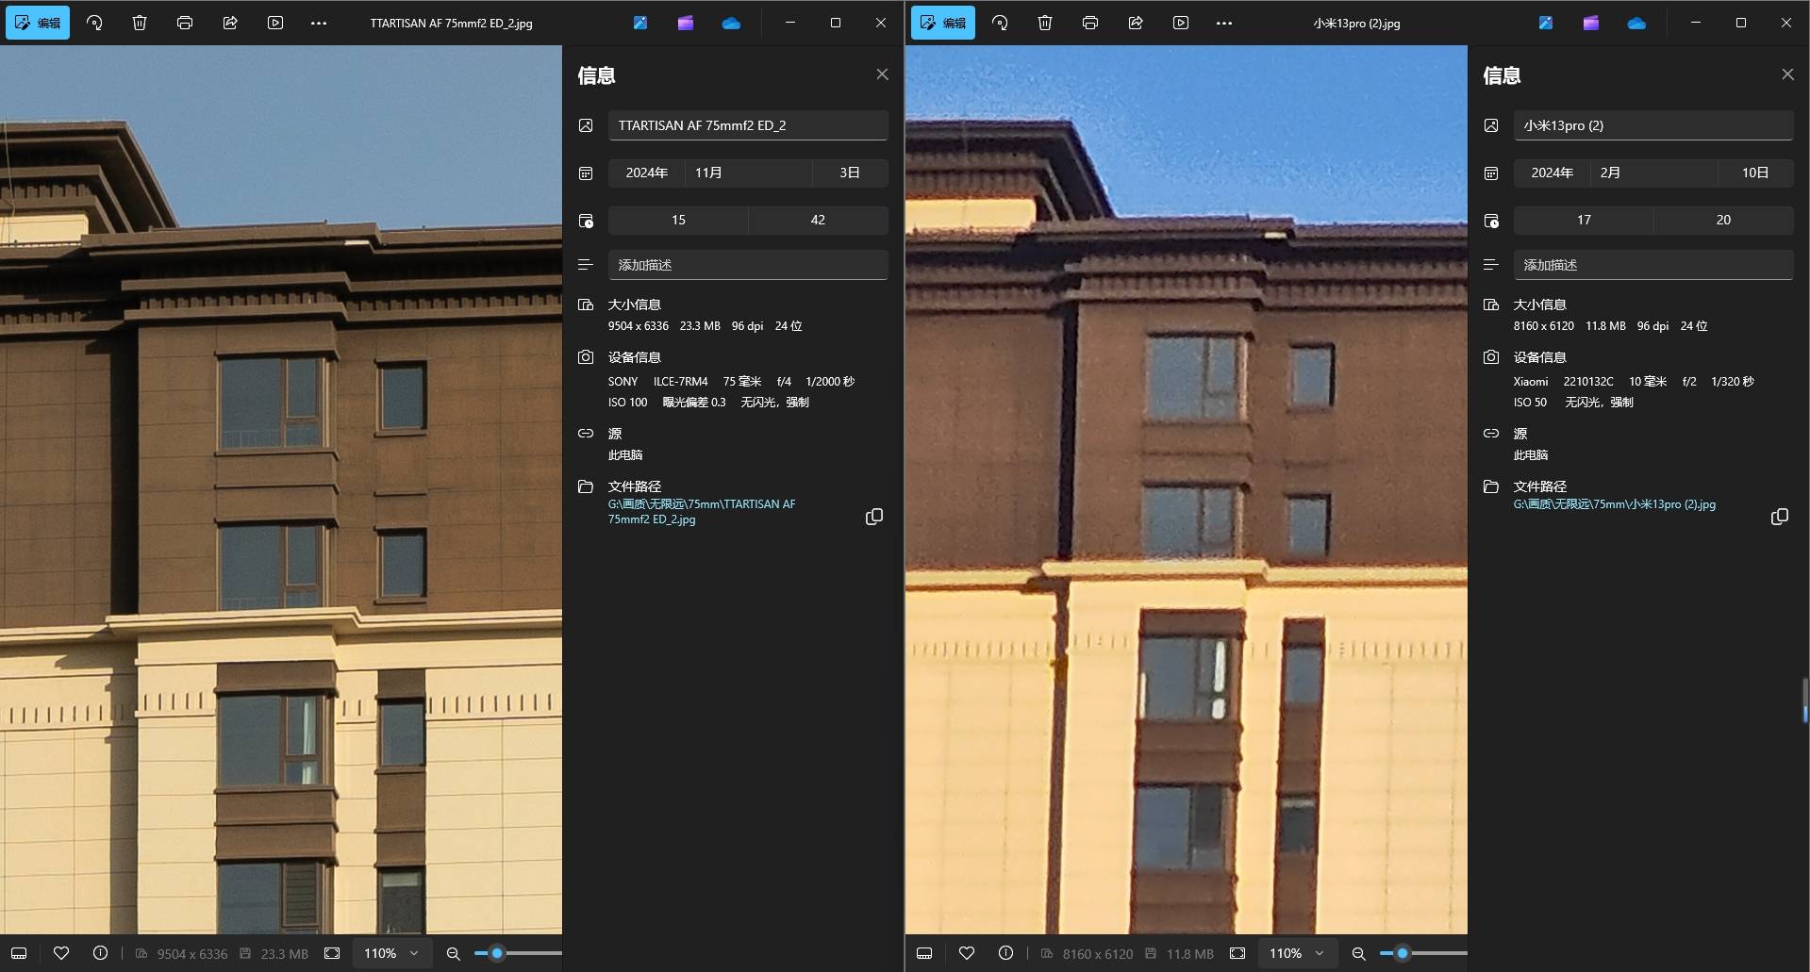
Task: Open the G:\画质 TTARTISAN file path link
Action: pyautogui.click(x=701, y=511)
